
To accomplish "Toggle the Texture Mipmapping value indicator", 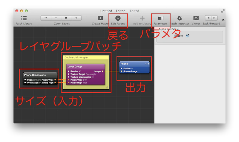I will [x=93, y=77].
